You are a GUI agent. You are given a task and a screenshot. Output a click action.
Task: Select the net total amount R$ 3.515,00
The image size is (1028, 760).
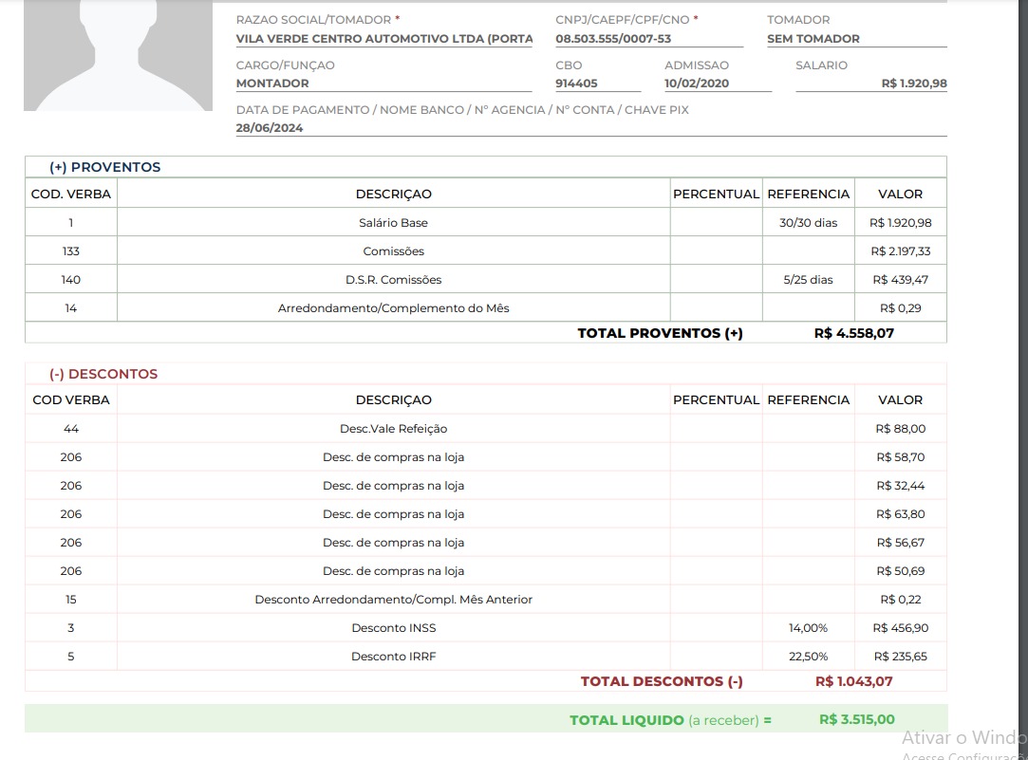(857, 719)
